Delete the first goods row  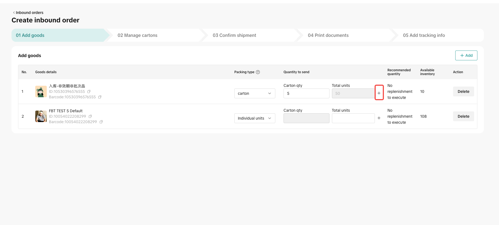point(463,91)
